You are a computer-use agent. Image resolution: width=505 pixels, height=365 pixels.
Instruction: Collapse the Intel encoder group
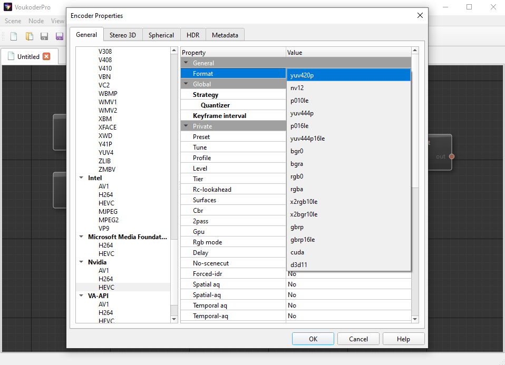click(x=81, y=178)
